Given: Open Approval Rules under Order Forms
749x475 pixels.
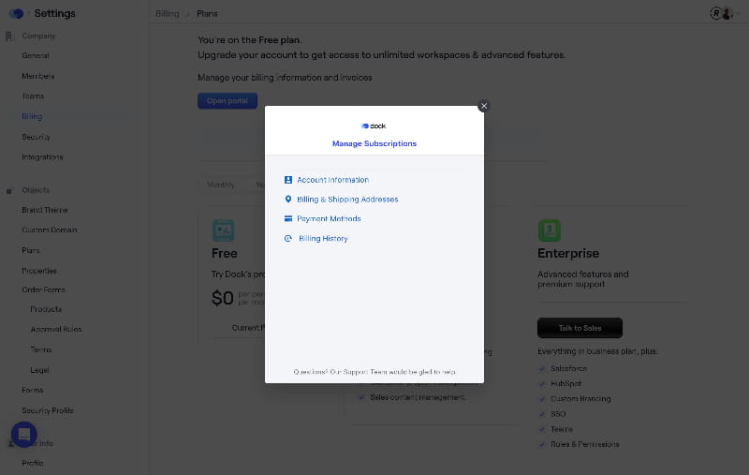Looking at the screenshot, I should point(56,329).
